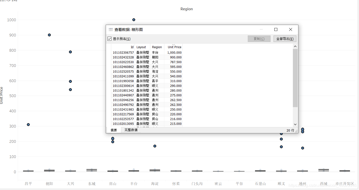The height and width of the screenshot is (190, 359).
Task: Select the row with Id 101102440907
Action: click(147, 95)
